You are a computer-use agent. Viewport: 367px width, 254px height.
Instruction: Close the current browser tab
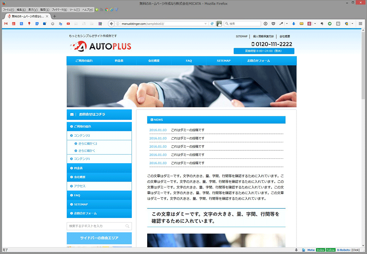click(47, 16)
